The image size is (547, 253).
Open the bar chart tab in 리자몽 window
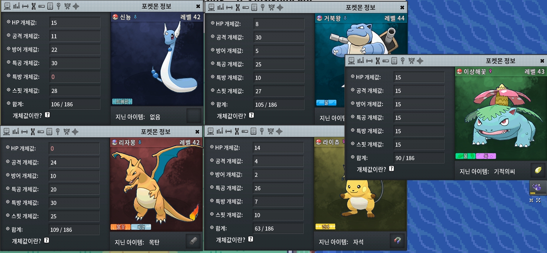click(x=16, y=132)
